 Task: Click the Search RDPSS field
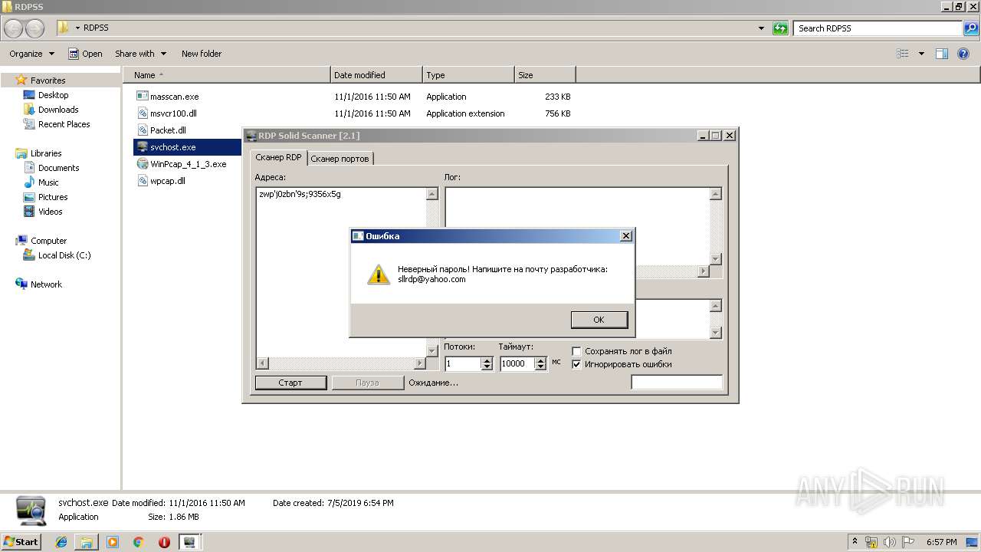(x=878, y=28)
